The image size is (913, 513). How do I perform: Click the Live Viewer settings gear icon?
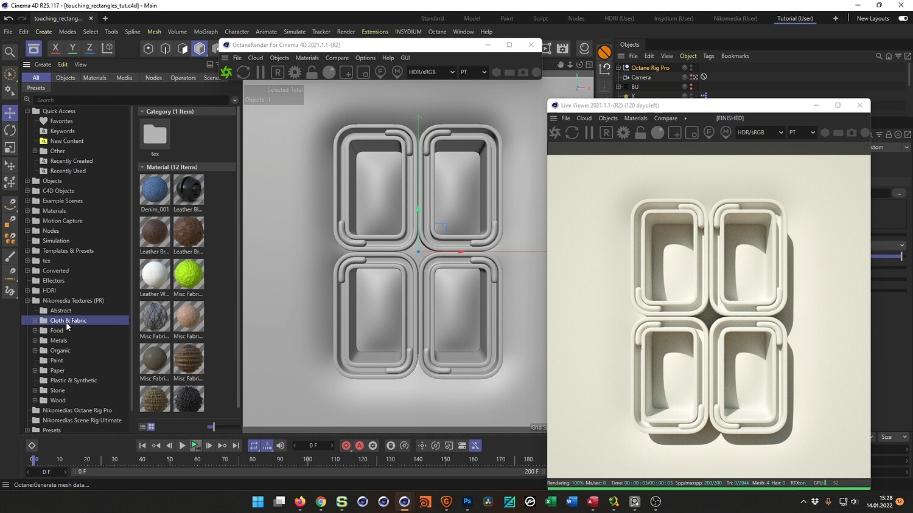(x=623, y=133)
